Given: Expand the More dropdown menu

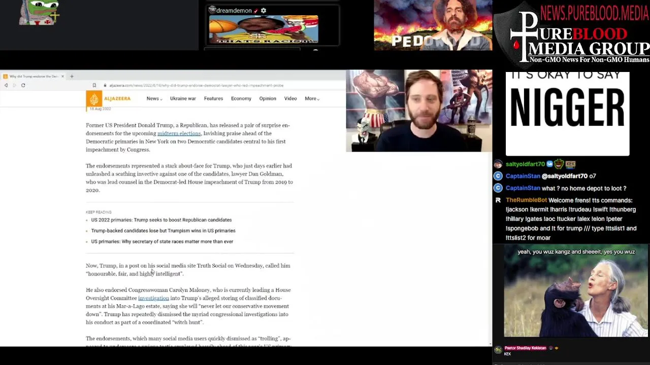Looking at the screenshot, I should click(312, 98).
